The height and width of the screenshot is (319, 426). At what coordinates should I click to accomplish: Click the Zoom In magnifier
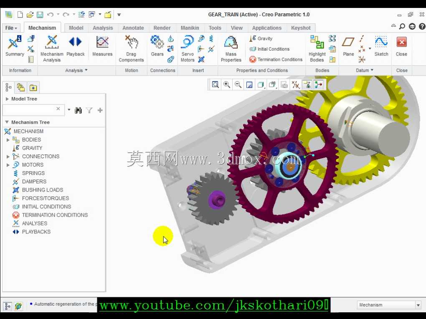pos(227,85)
